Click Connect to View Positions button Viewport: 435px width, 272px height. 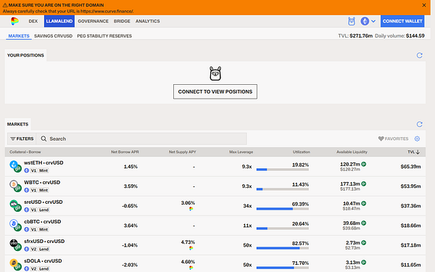215,91
